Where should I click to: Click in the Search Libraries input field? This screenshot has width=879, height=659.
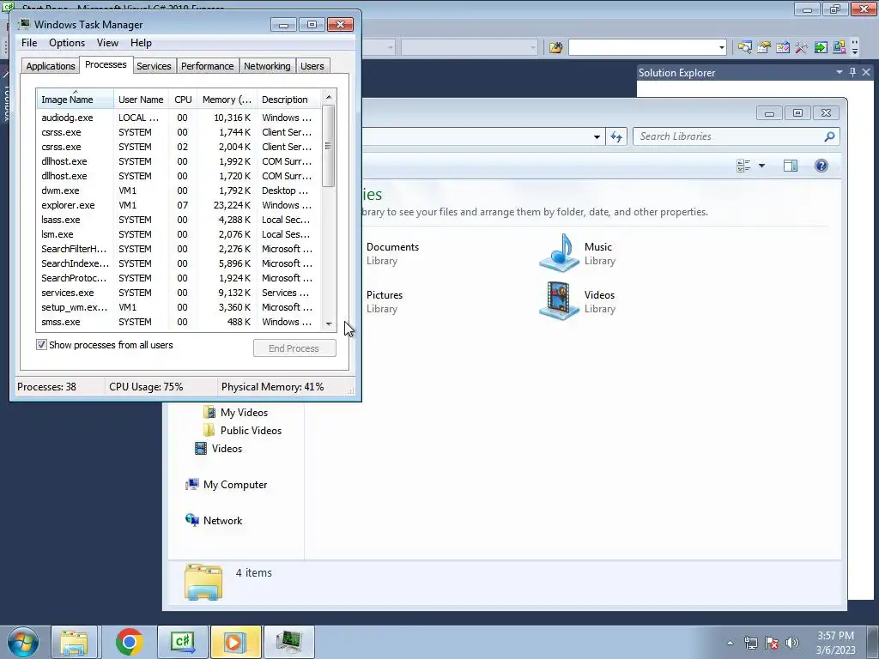tap(730, 136)
